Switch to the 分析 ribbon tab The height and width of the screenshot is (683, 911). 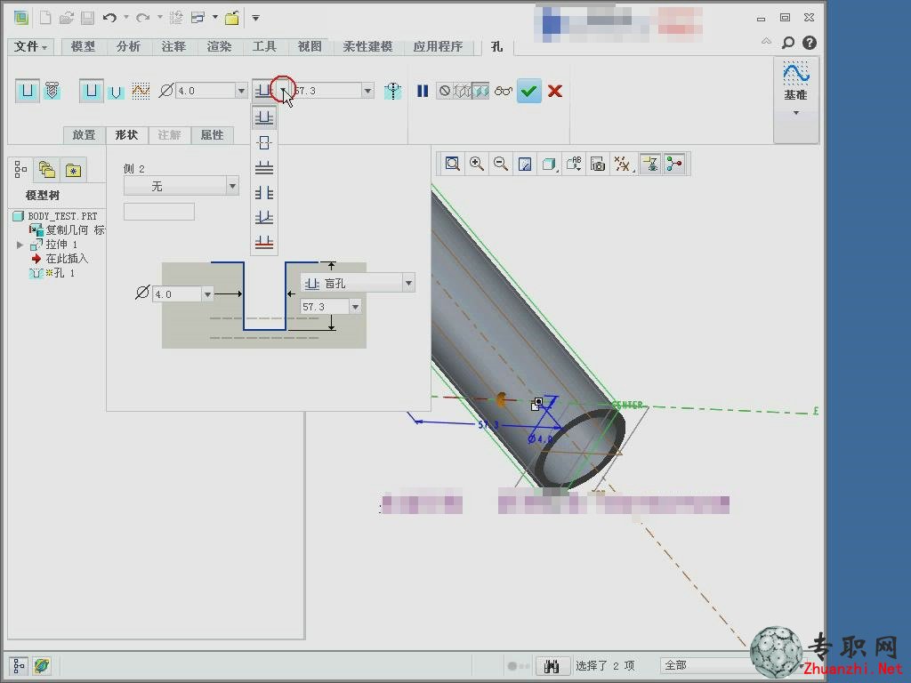point(128,46)
